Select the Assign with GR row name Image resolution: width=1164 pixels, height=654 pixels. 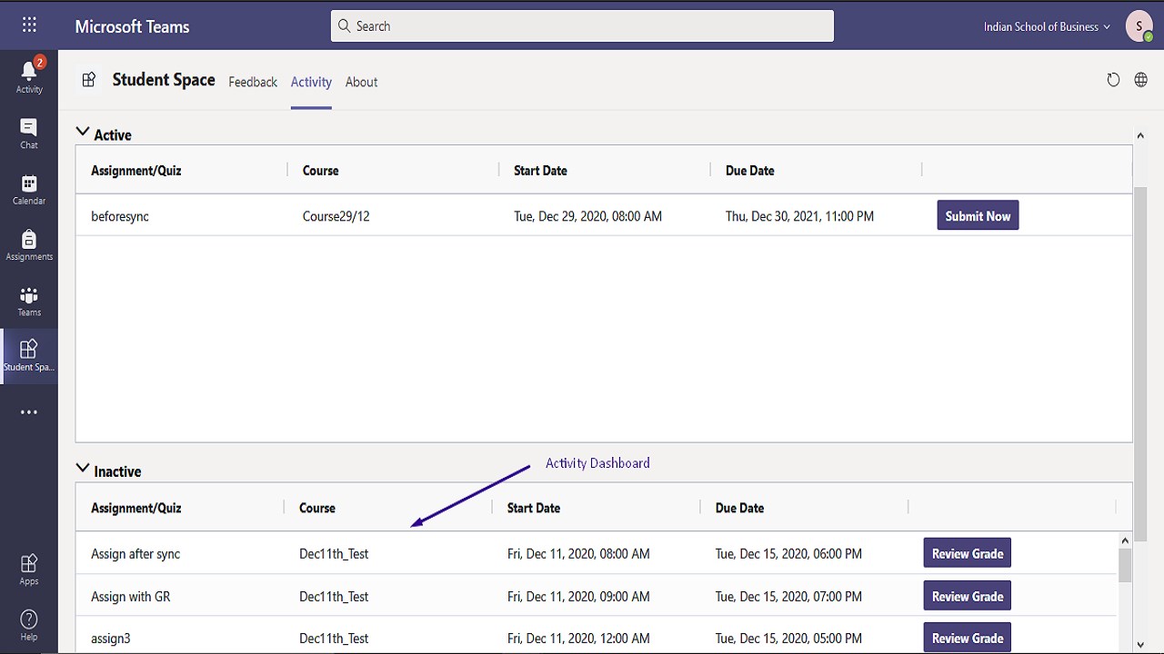(x=131, y=597)
